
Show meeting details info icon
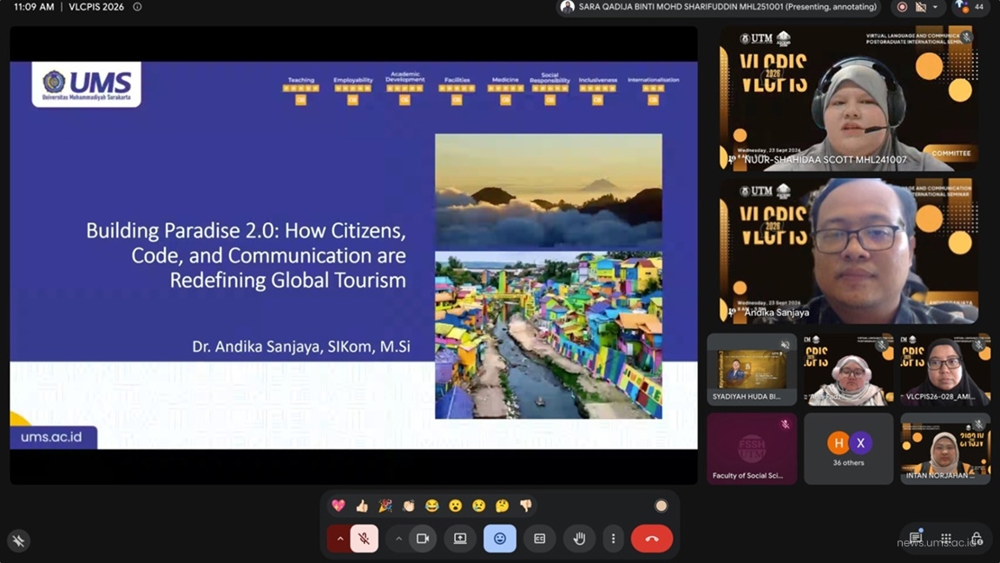pyautogui.click(x=137, y=7)
